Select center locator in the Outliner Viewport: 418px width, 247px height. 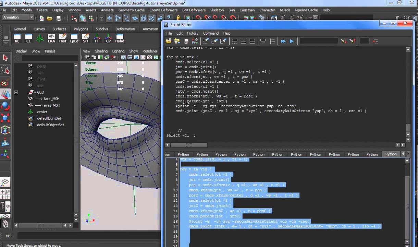(42, 112)
